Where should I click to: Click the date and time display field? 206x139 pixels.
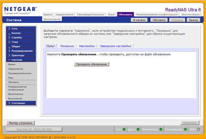(34, 129)
